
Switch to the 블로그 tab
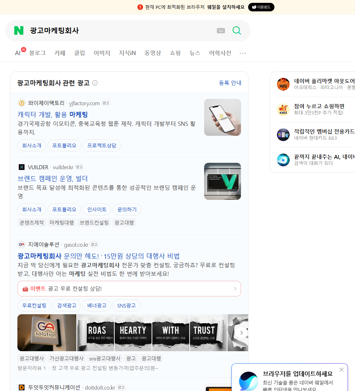[37, 53]
